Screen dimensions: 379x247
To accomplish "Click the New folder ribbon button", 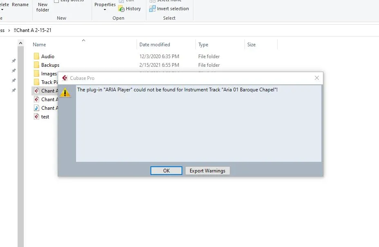I will pos(43,7).
